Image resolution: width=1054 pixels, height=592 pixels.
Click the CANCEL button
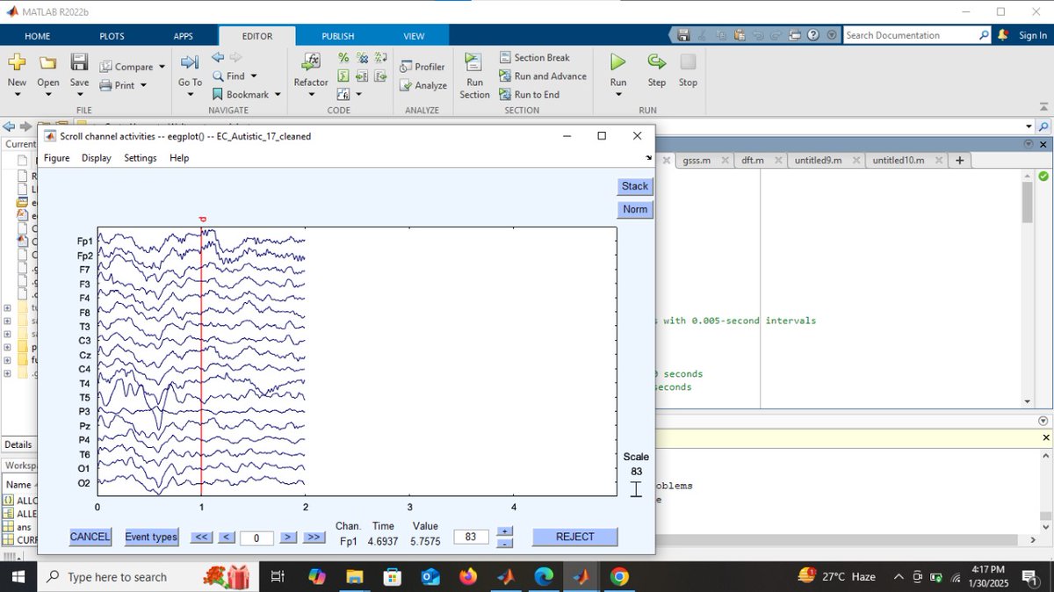tap(90, 537)
